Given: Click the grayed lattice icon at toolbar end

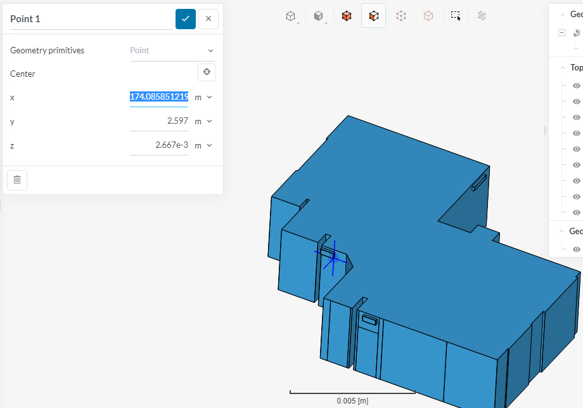Looking at the screenshot, I should click(x=481, y=15).
